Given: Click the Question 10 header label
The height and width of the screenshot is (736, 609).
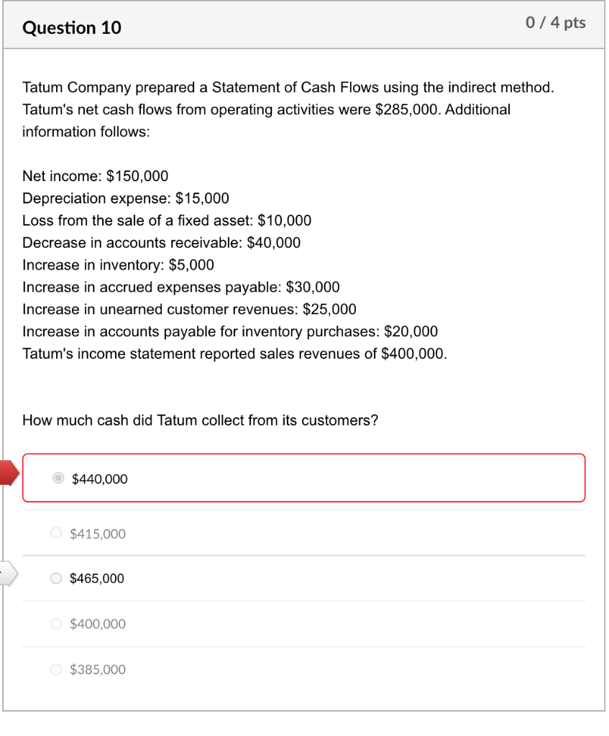Looking at the screenshot, I should pyautogui.click(x=72, y=27).
